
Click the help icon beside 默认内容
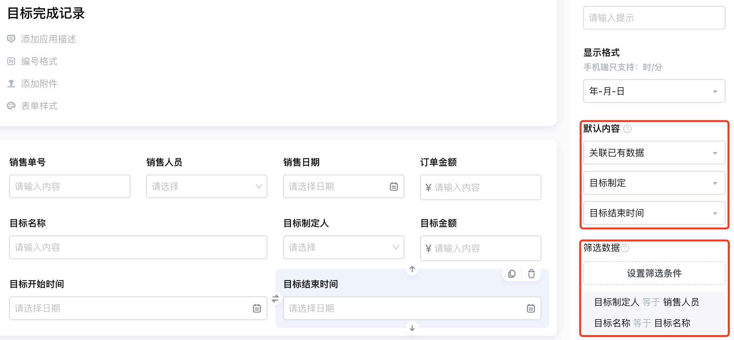coord(628,129)
